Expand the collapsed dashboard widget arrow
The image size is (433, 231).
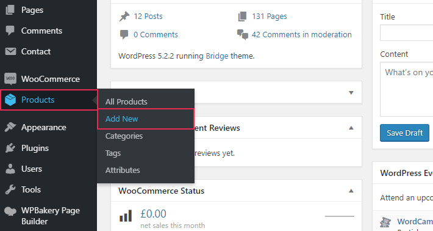(x=351, y=93)
